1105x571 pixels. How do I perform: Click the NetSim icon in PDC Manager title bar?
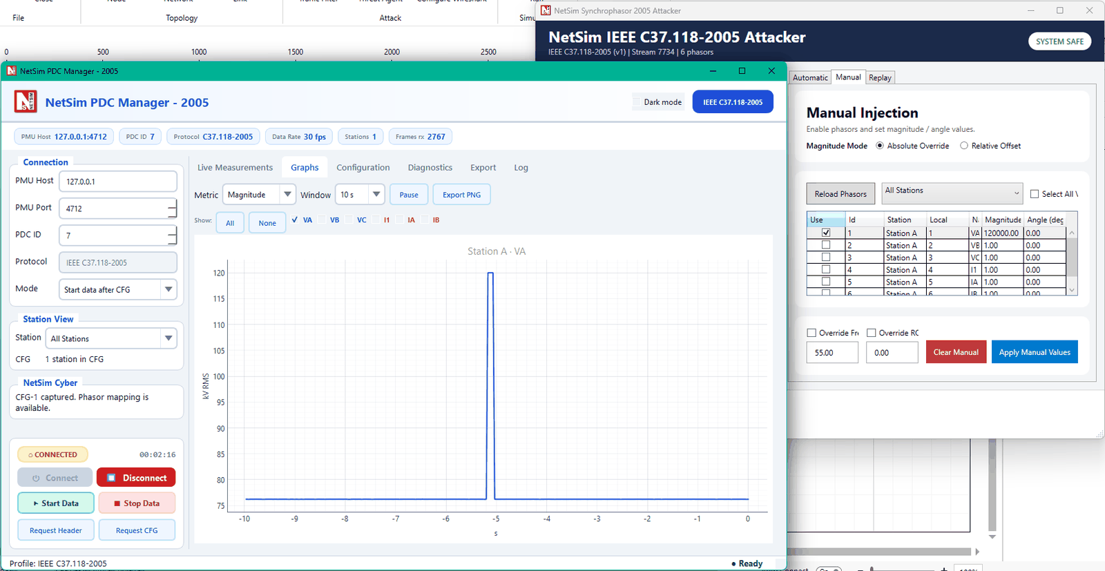pyautogui.click(x=11, y=71)
